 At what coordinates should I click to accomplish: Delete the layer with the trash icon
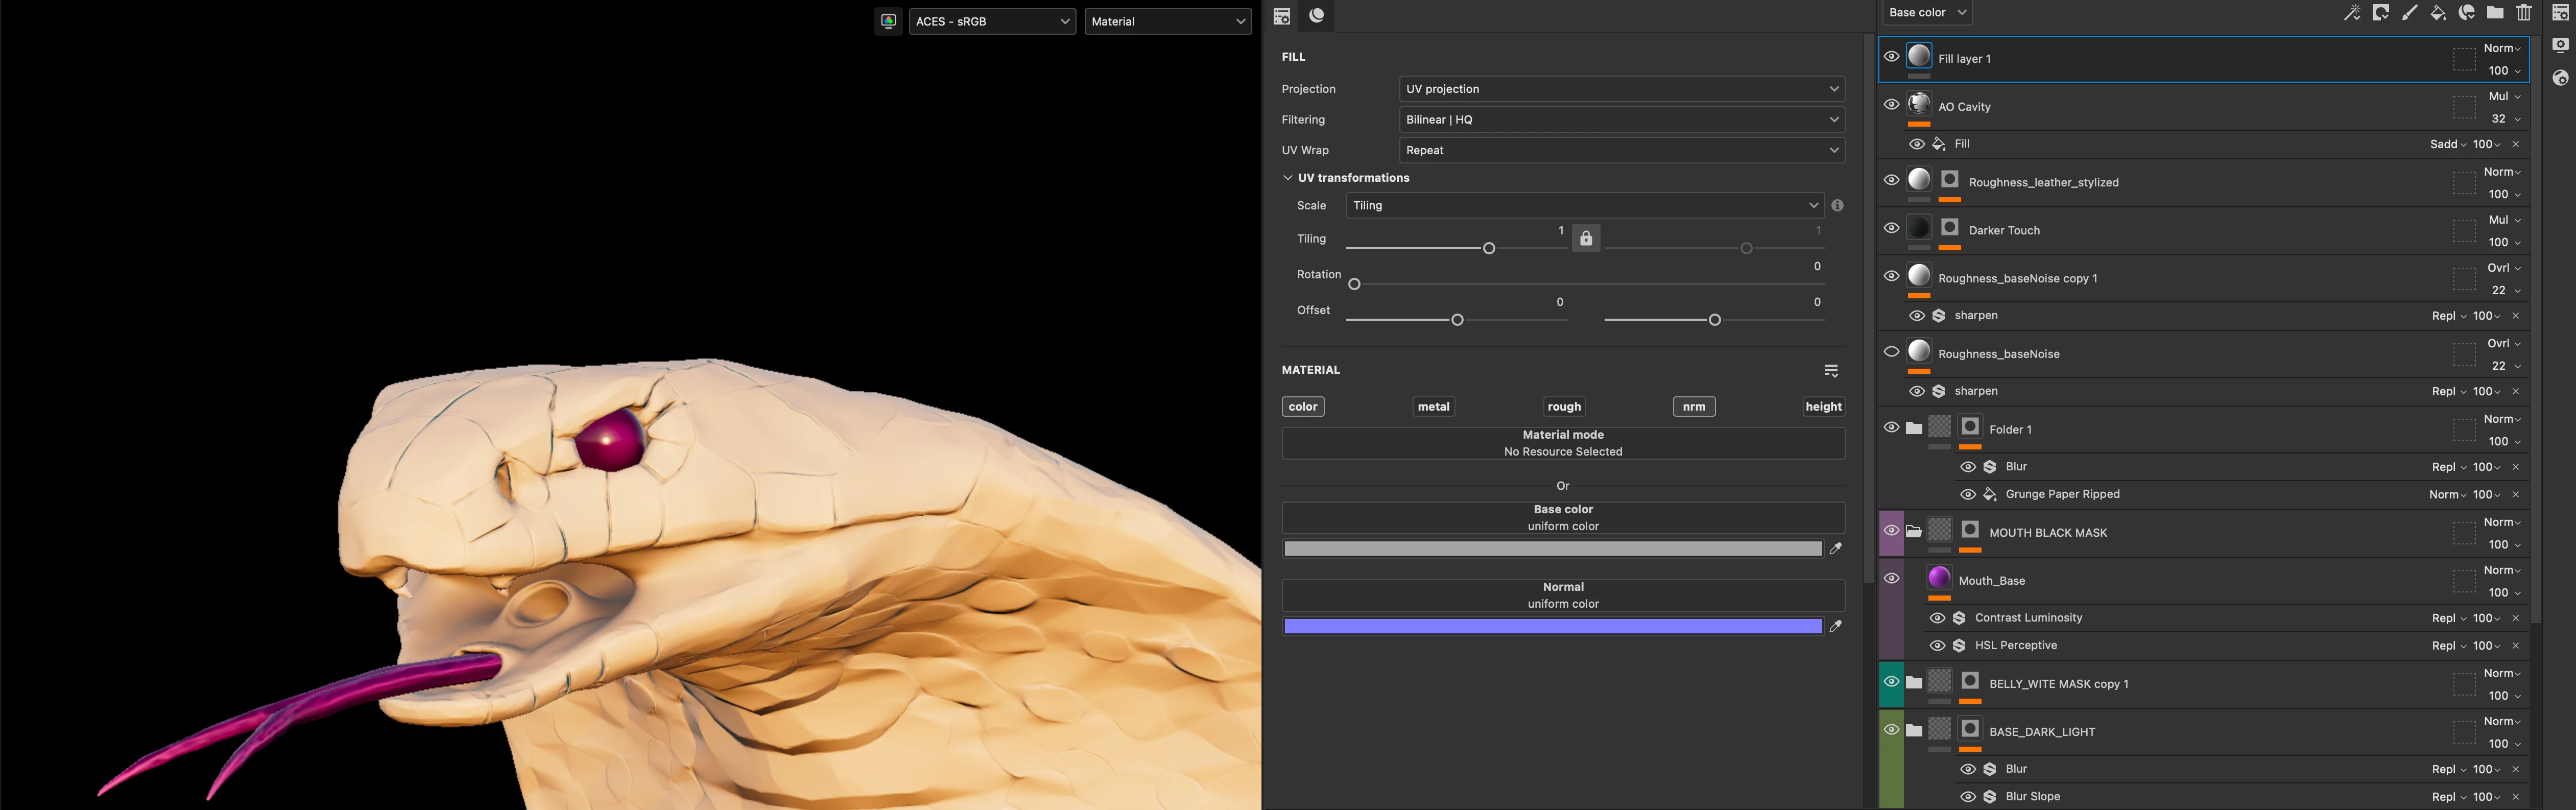coord(2524,13)
